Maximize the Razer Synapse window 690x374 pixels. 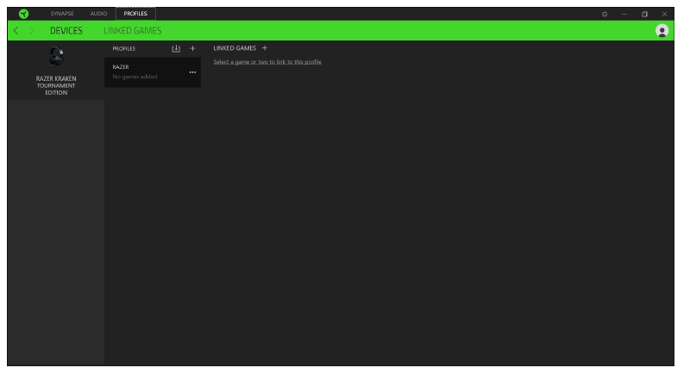(x=644, y=14)
